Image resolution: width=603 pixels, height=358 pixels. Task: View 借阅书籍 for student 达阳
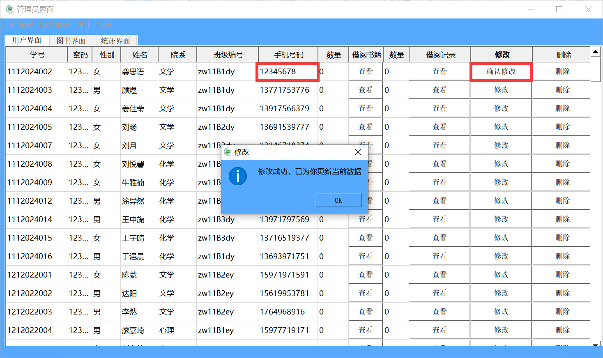click(366, 293)
